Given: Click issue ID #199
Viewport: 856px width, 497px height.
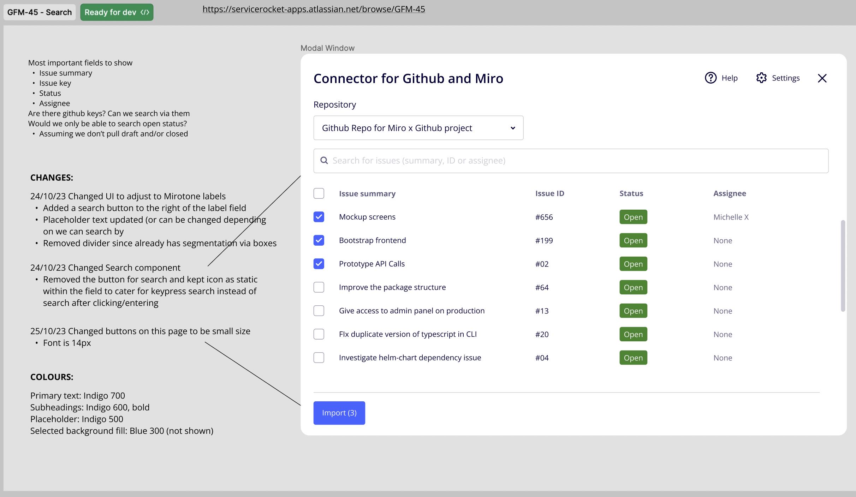Looking at the screenshot, I should pyautogui.click(x=544, y=240).
